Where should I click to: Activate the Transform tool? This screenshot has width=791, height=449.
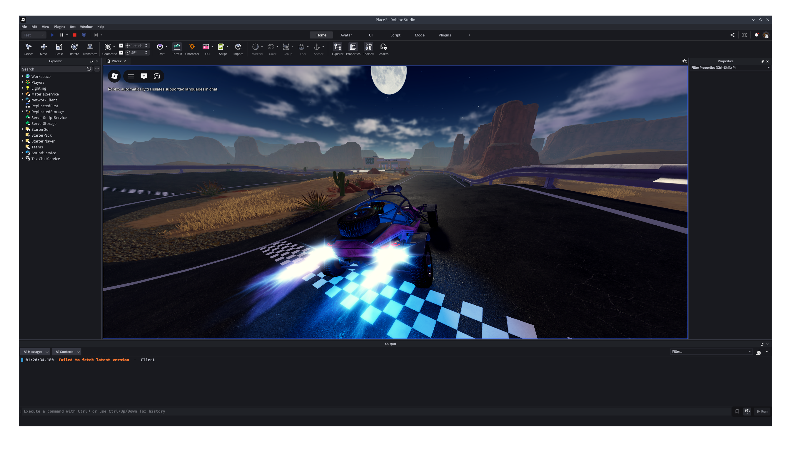[90, 49]
